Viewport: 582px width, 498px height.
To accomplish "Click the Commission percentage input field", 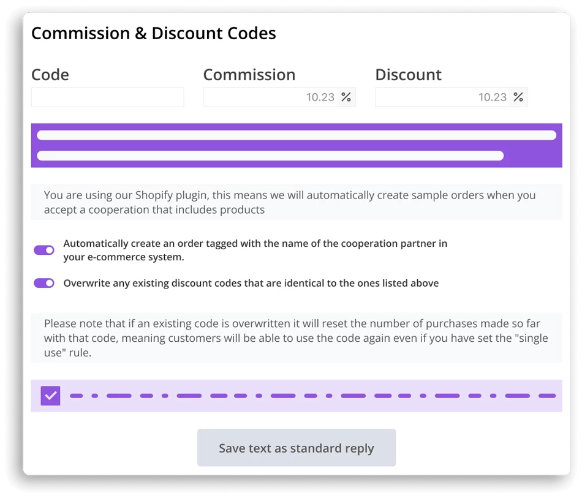I will 270,97.
